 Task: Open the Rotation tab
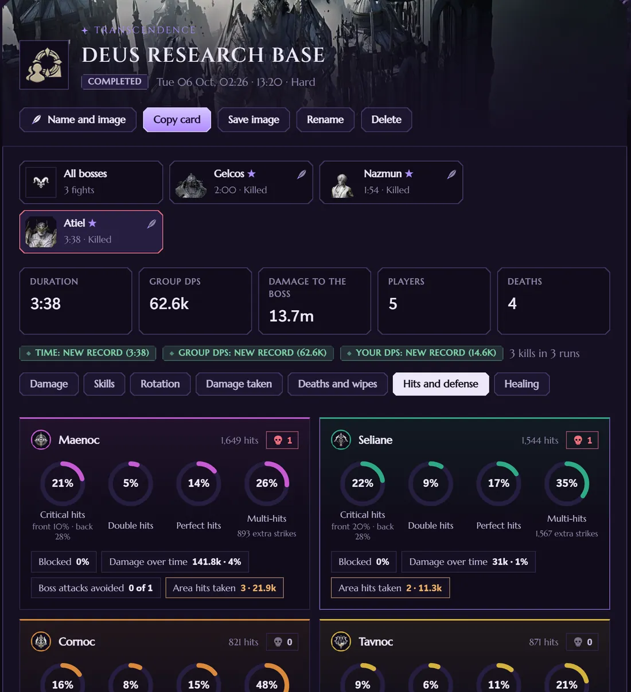pyautogui.click(x=160, y=384)
